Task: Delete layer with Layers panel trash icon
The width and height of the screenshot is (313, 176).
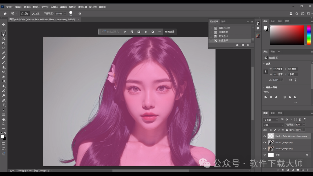Action: point(307,170)
